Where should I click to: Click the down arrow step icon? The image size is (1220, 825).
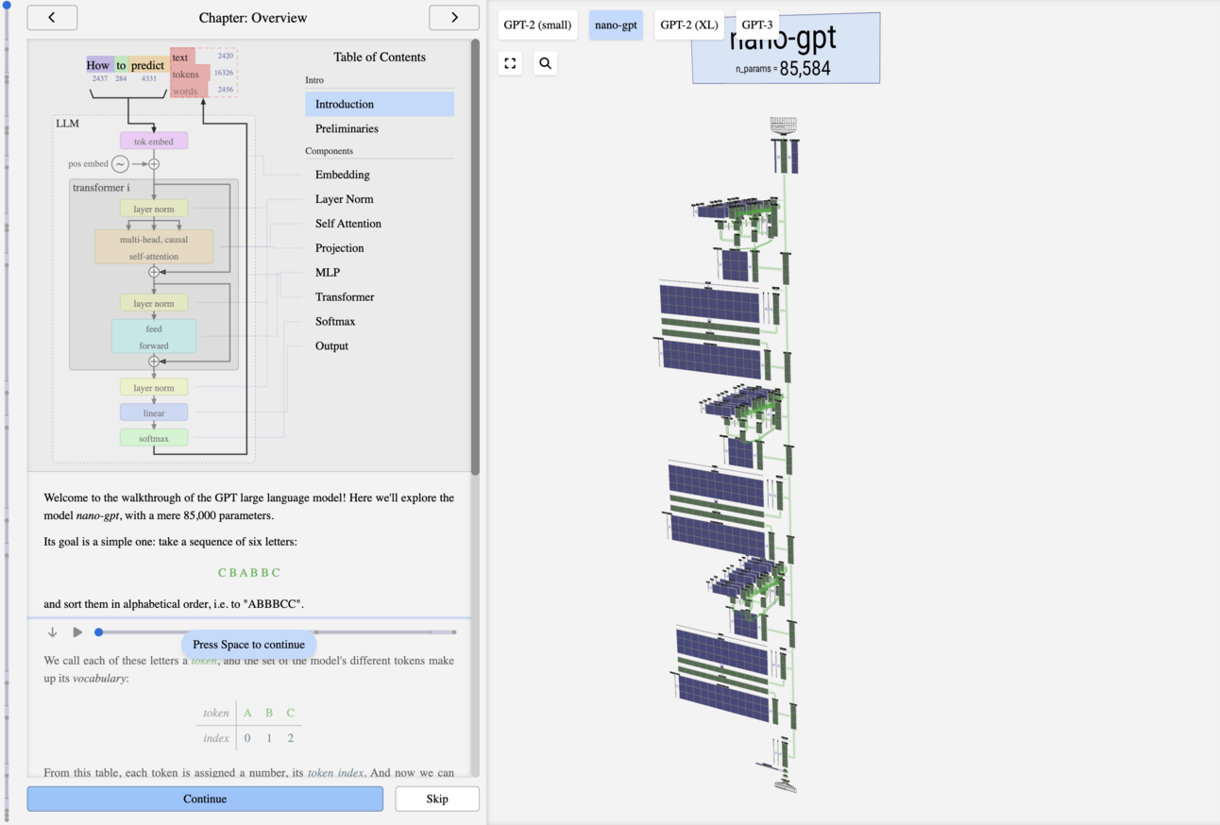(x=52, y=632)
